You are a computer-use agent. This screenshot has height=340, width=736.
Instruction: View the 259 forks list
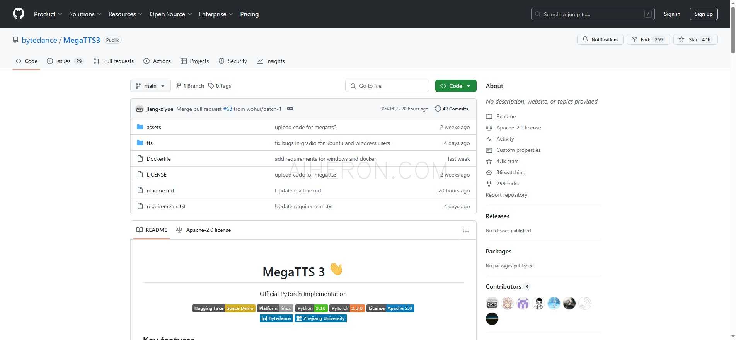[x=507, y=184]
